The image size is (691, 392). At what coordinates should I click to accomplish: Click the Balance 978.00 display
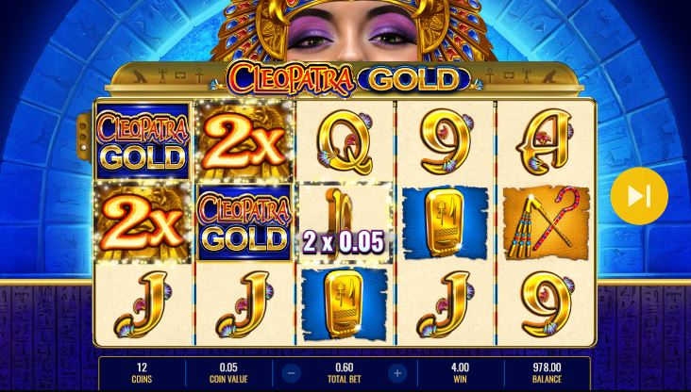click(547, 372)
